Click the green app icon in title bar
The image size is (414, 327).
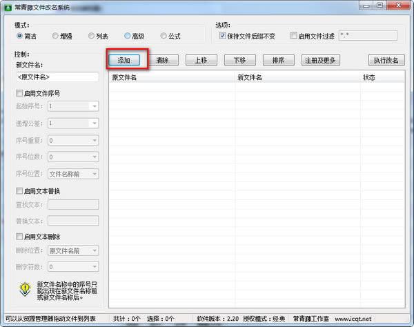8,8
